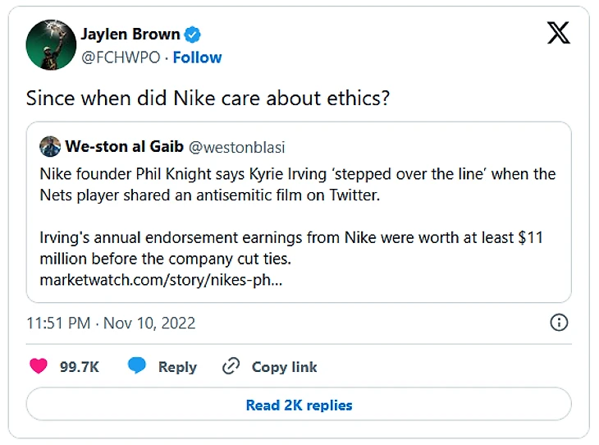Click the 11:51 PM Nov 10, 2022 timestamp
This screenshot has height=445, width=599.
[x=111, y=323]
